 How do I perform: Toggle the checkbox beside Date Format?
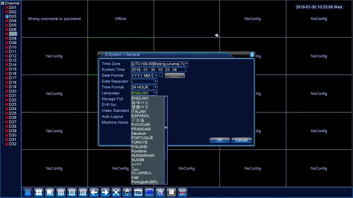click(161, 75)
